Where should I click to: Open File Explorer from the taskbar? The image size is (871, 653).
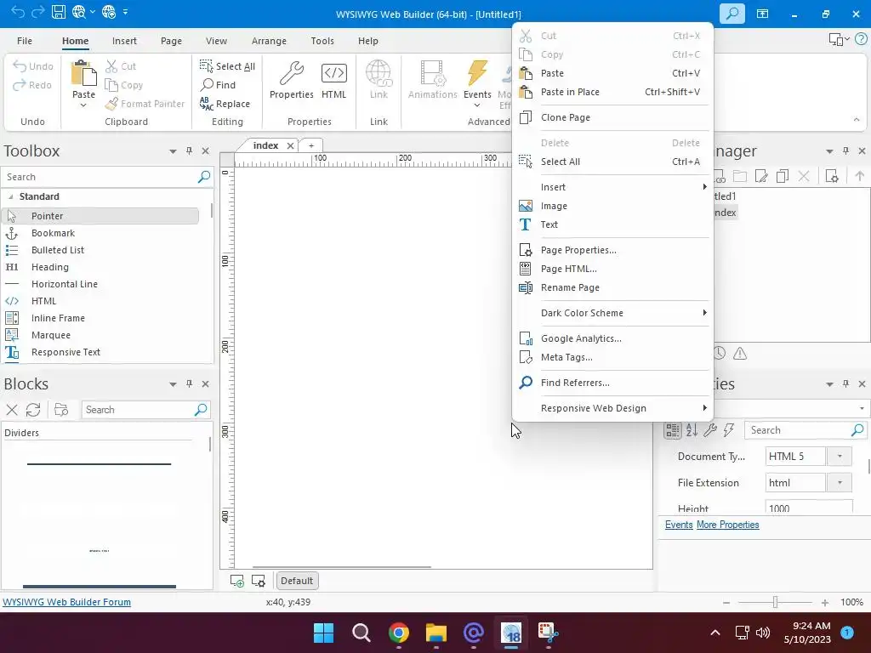tap(436, 633)
